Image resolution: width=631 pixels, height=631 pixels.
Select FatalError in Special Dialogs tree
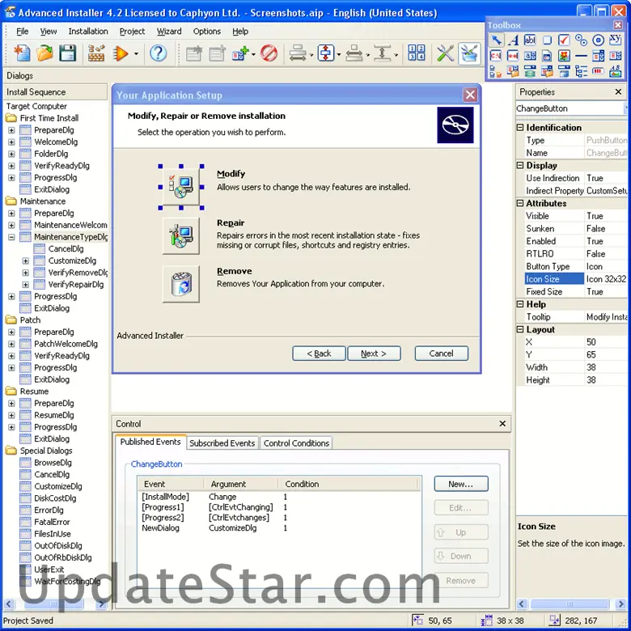[52, 523]
